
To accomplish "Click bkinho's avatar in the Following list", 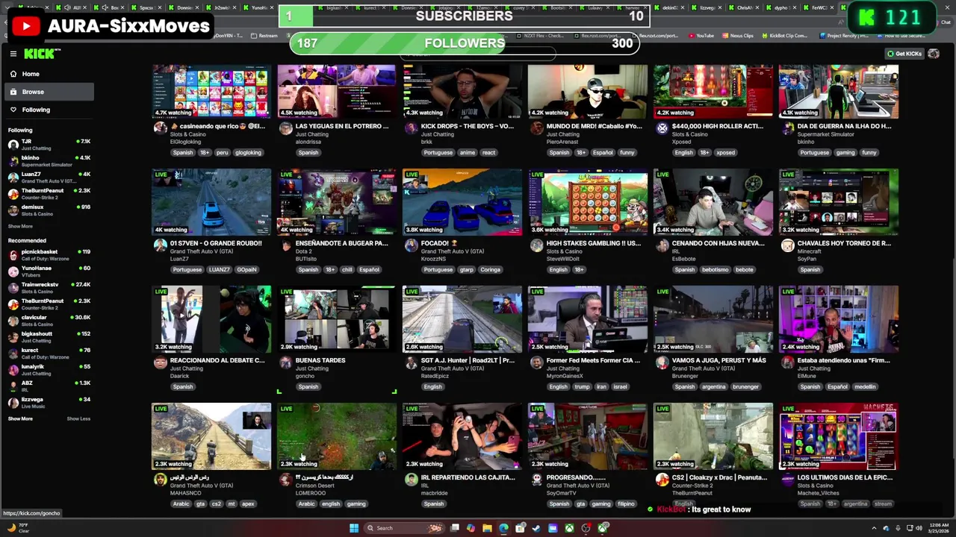I will pos(13,160).
